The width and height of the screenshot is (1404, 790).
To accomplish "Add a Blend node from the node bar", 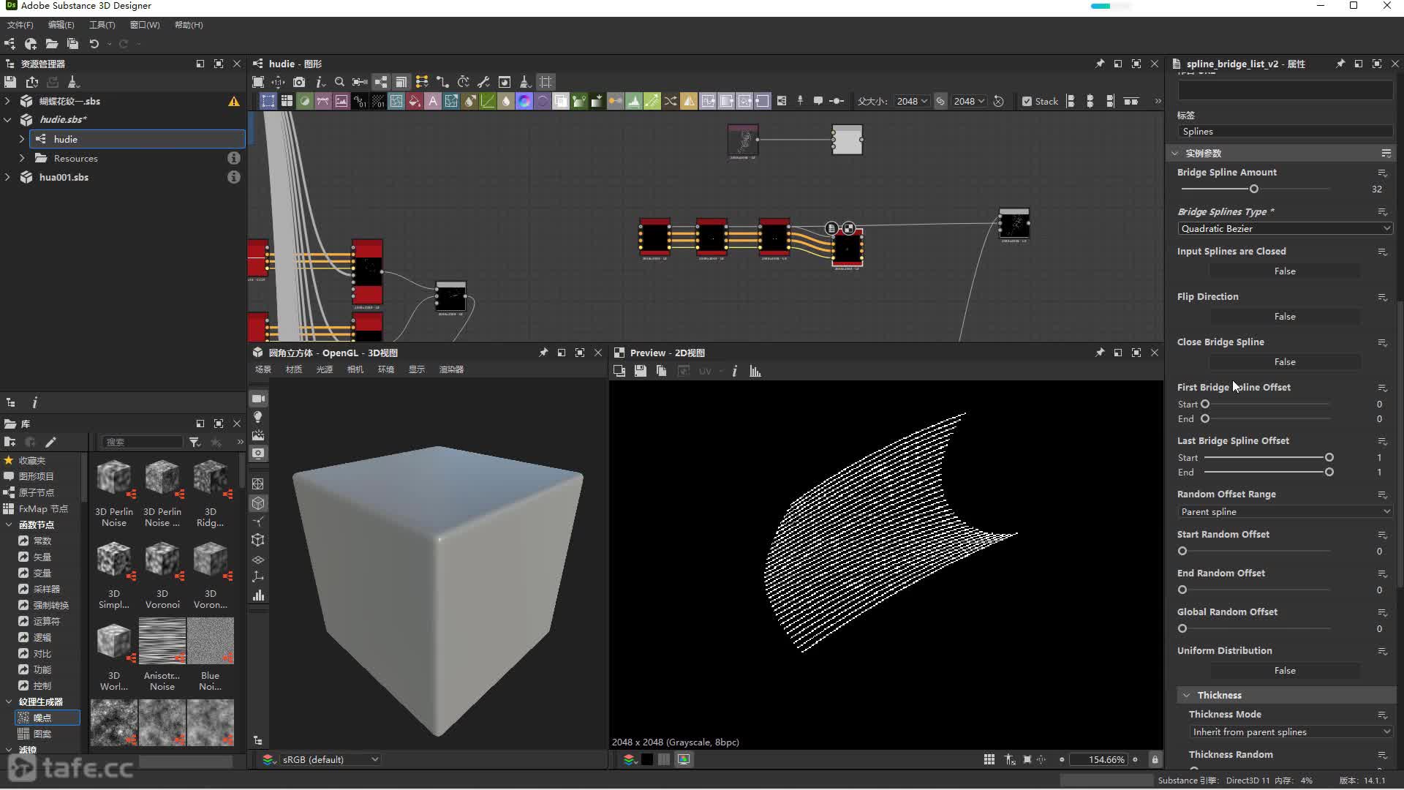I will (x=305, y=101).
